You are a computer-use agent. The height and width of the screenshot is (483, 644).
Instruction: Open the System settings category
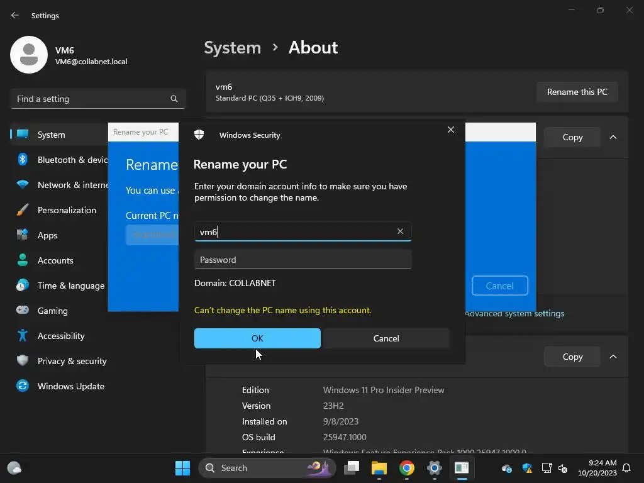(60, 135)
